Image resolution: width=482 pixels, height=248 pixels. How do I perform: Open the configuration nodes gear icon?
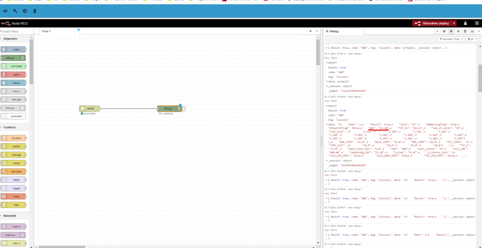[x=458, y=31]
